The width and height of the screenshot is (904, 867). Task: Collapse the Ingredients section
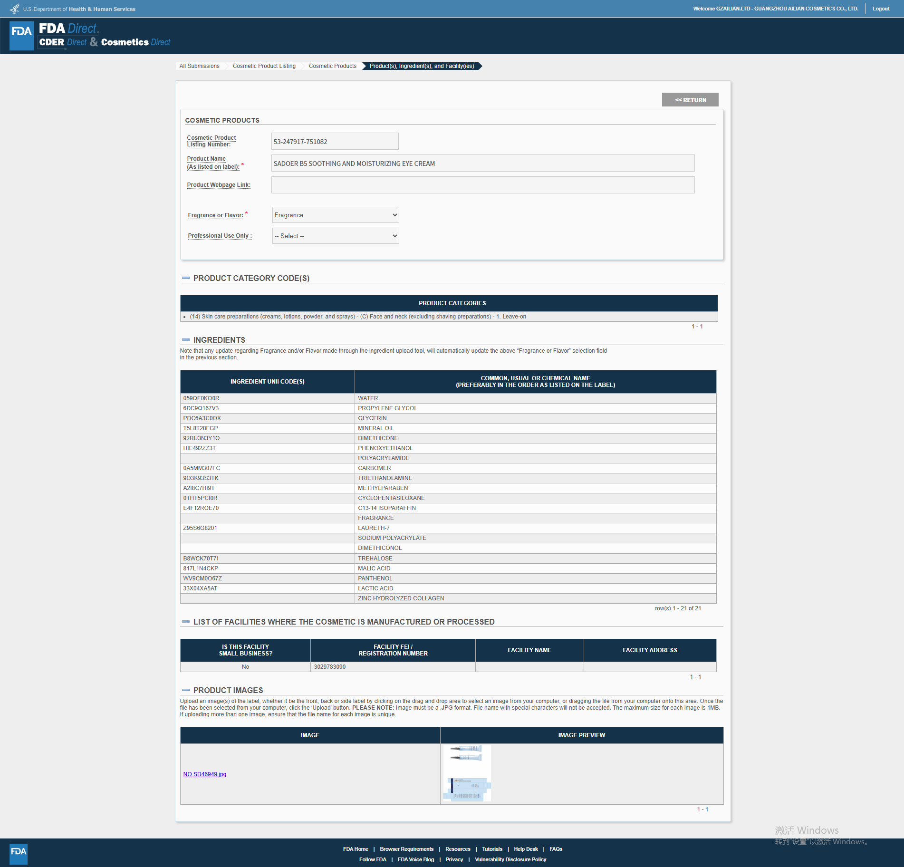[186, 340]
